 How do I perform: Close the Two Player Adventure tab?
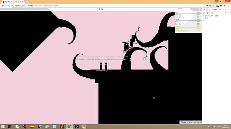pyautogui.click(x=23, y=2)
